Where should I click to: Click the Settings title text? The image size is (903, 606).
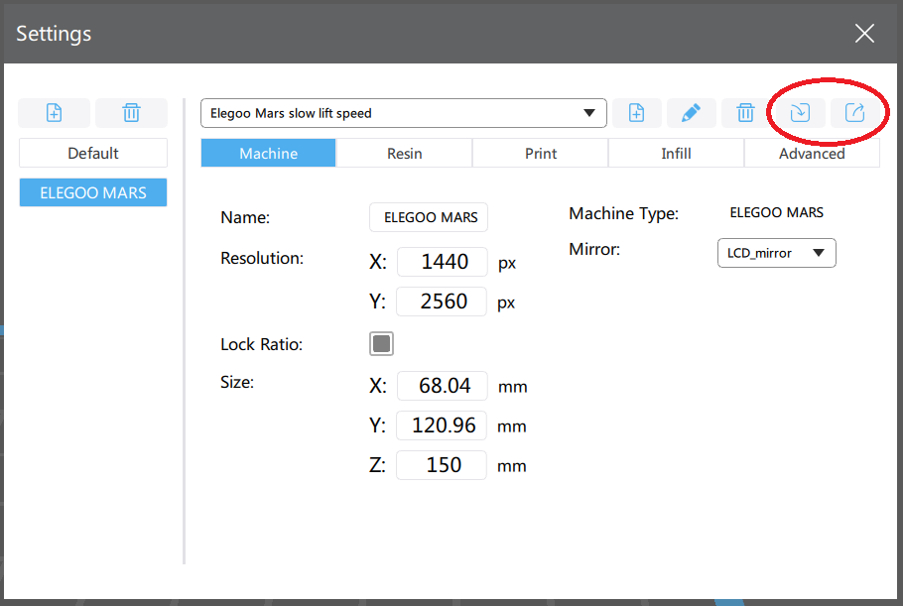54,34
